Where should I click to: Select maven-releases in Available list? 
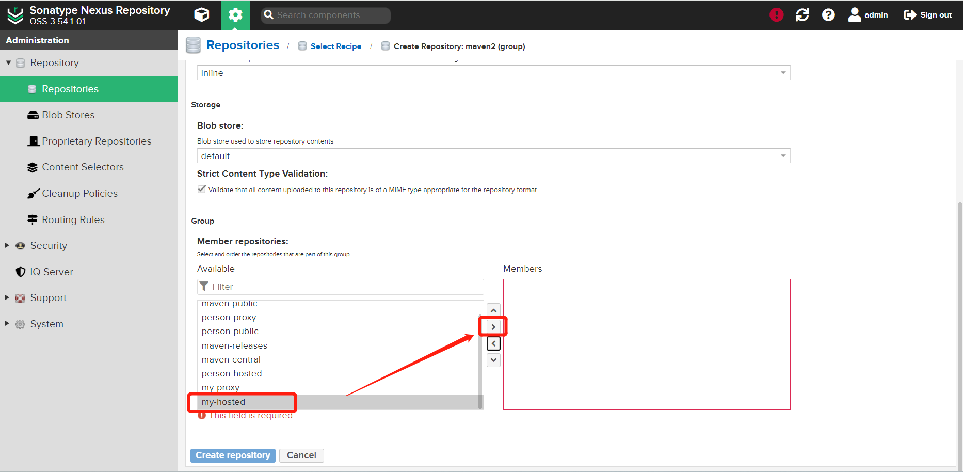[338, 345]
